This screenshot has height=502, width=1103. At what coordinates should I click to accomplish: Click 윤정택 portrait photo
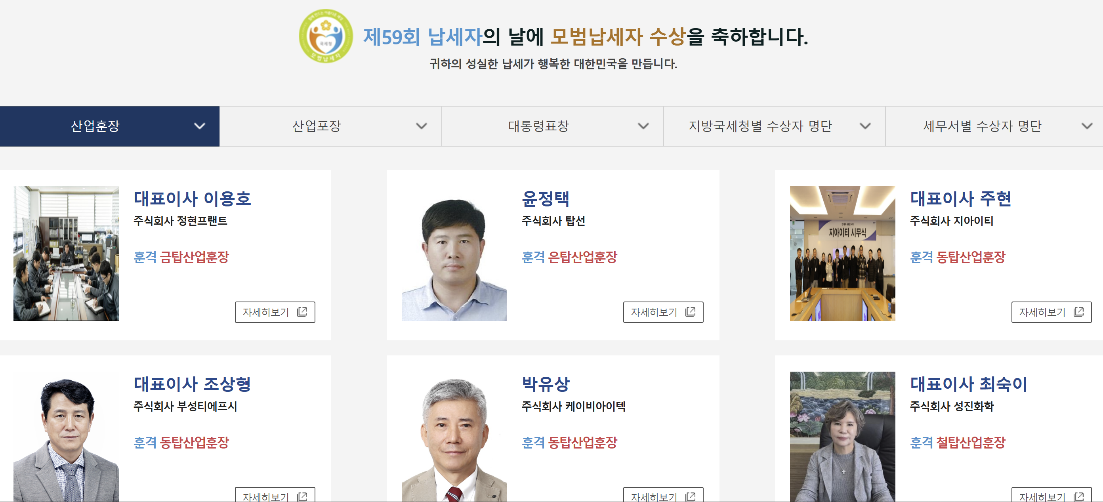[x=454, y=254]
